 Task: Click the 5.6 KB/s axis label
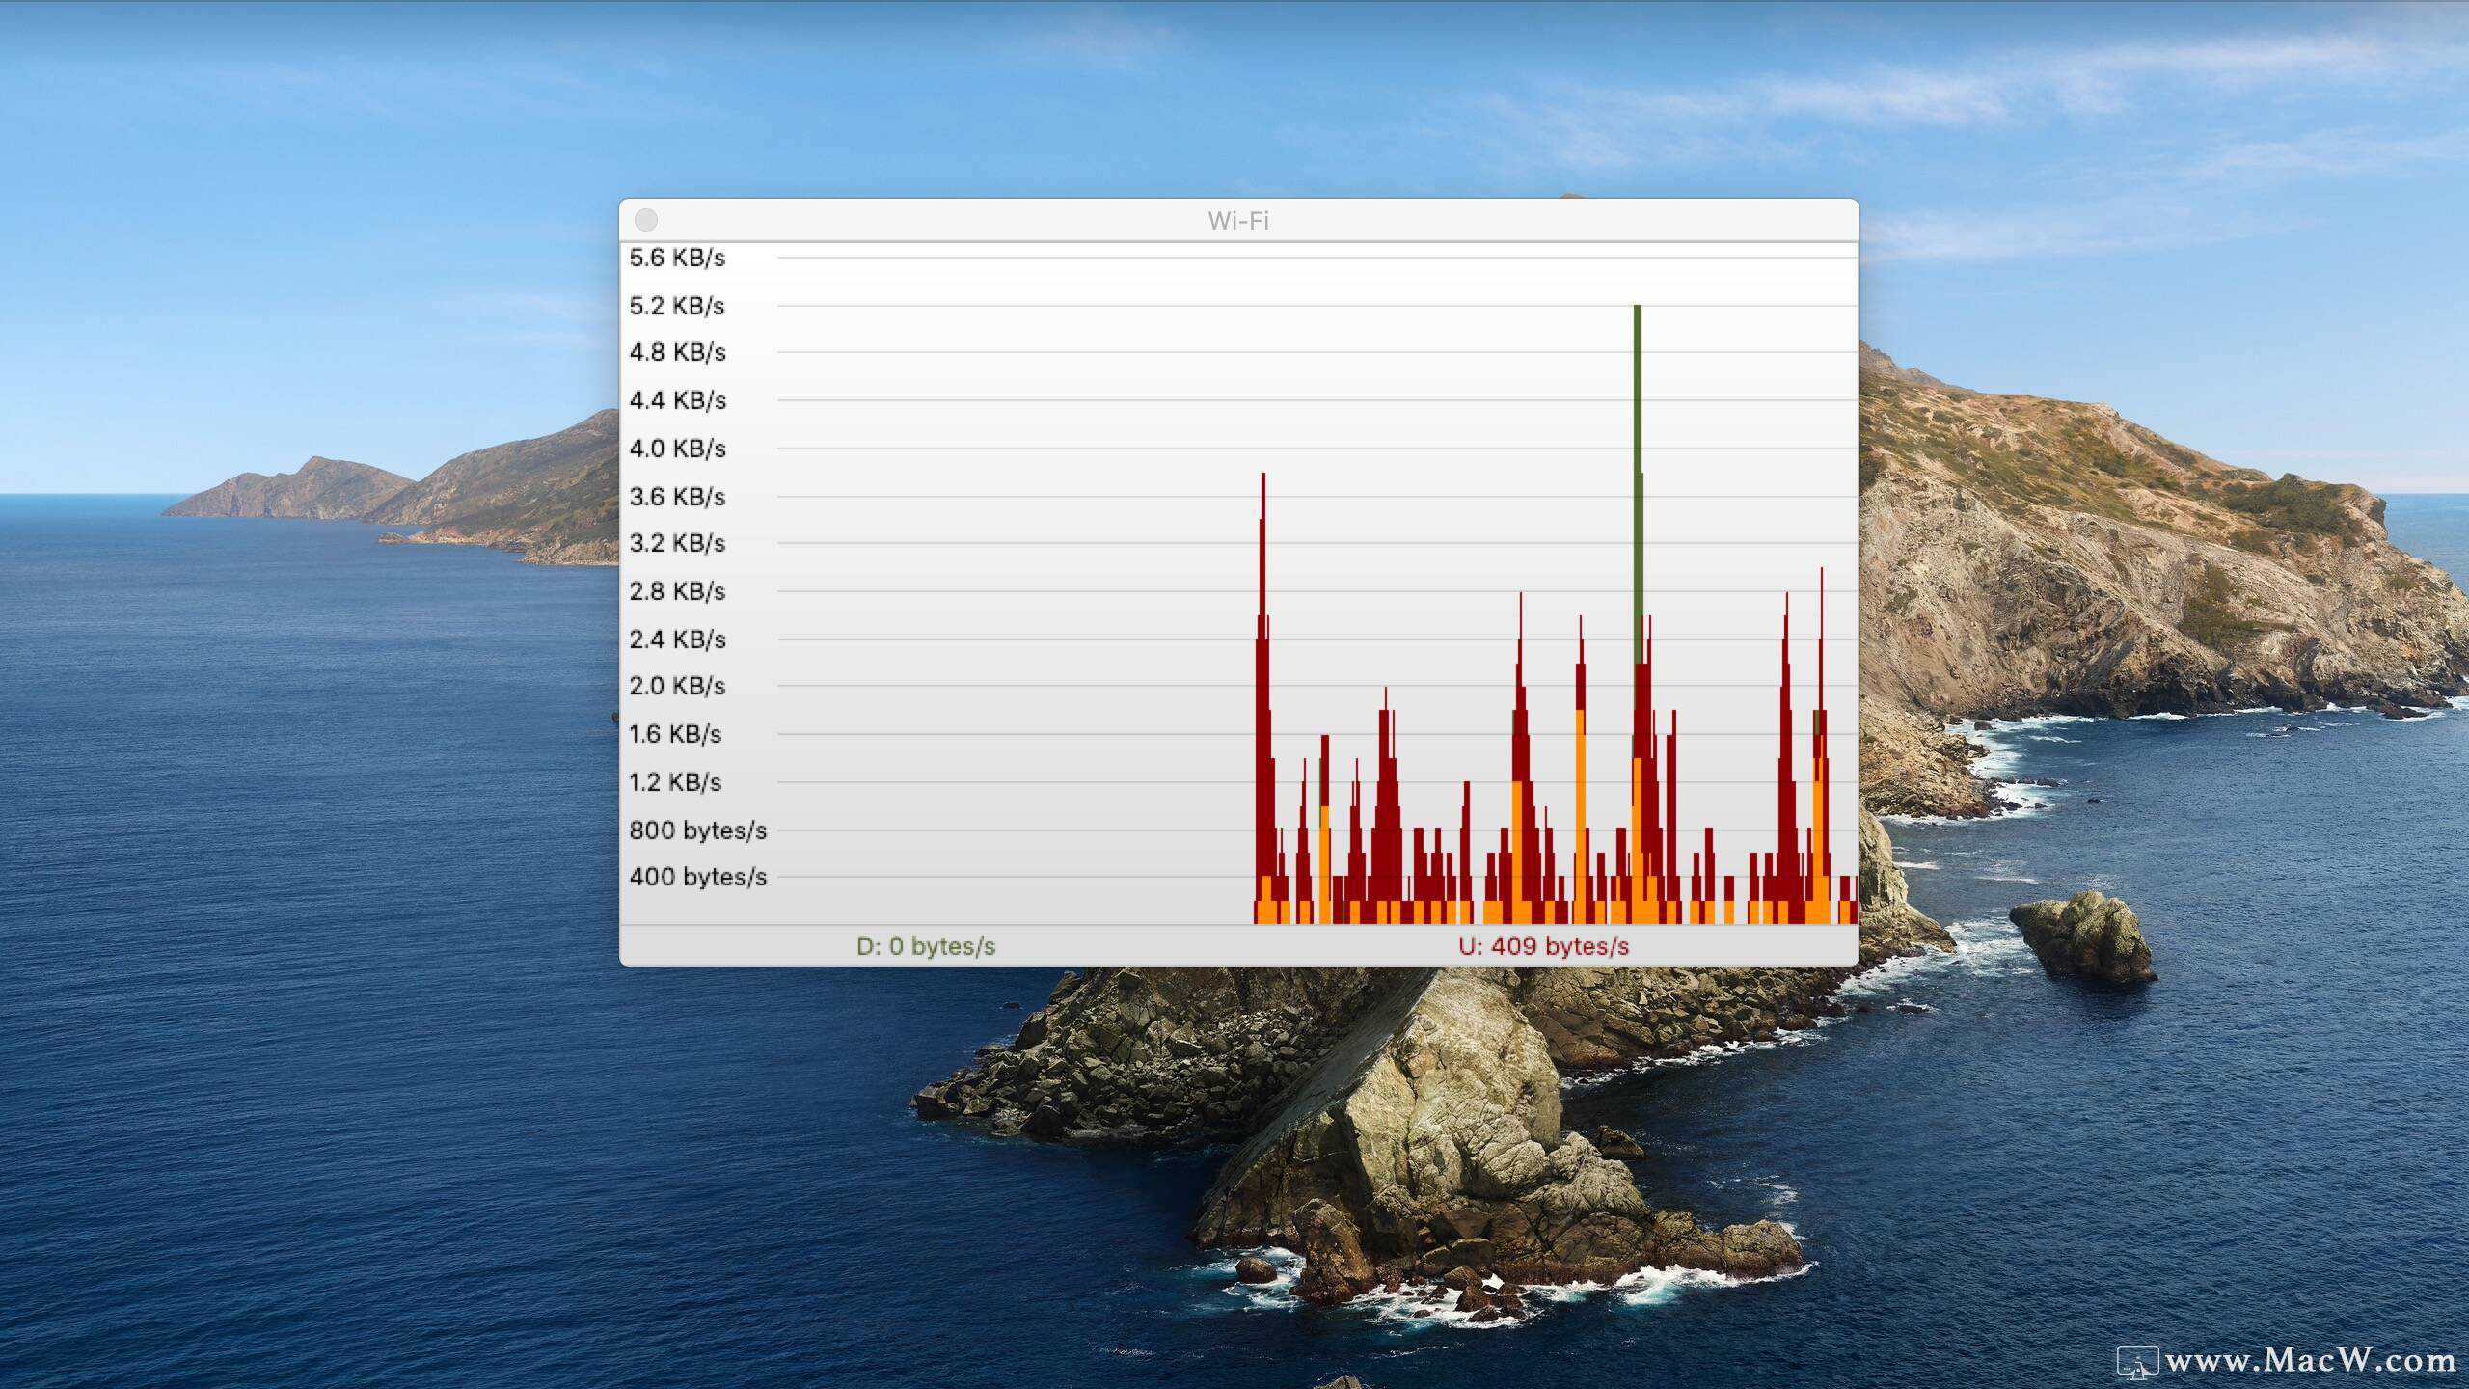point(677,258)
